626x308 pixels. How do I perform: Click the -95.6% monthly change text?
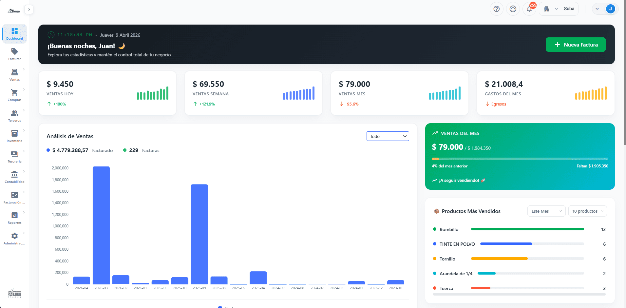click(352, 104)
